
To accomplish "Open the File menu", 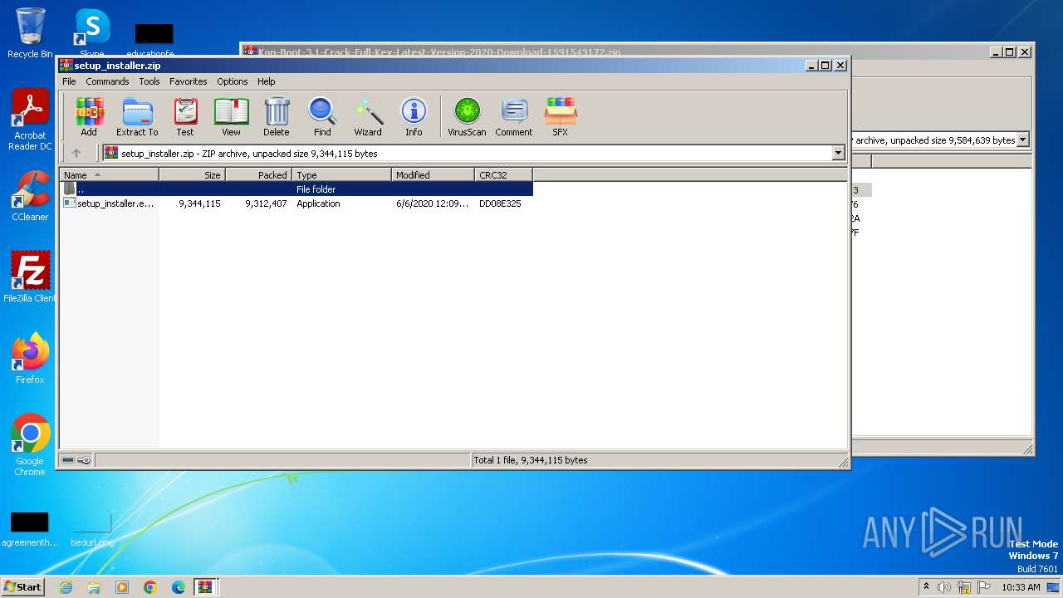I will (69, 81).
